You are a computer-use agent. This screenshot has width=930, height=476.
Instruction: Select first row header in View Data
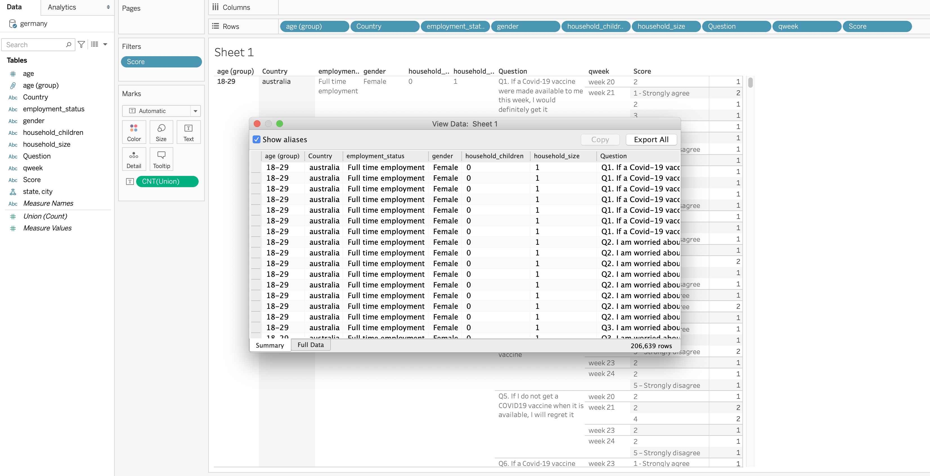[256, 167]
